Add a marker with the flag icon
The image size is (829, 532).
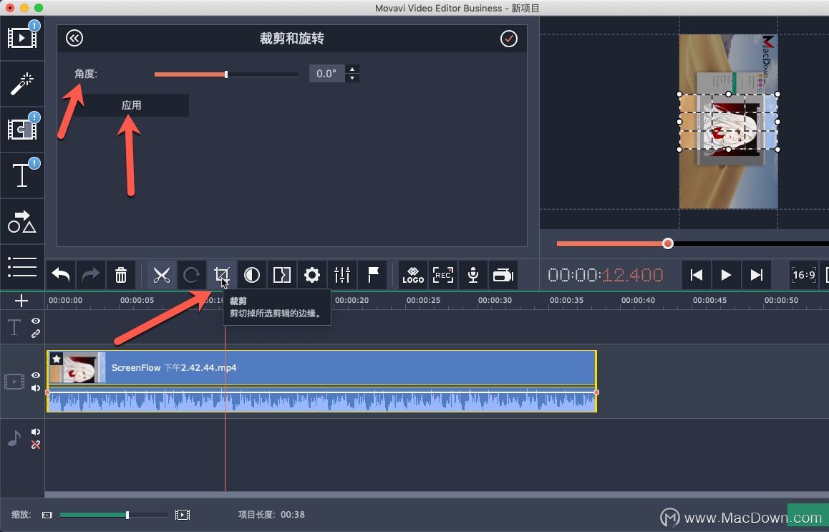(x=373, y=275)
